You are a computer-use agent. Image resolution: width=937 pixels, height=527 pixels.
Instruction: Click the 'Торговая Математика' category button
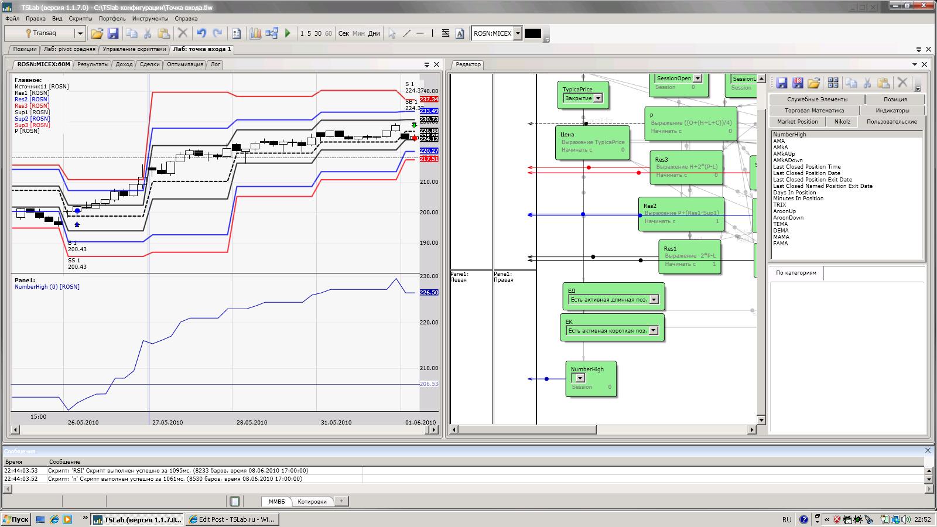click(x=815, y=110)
